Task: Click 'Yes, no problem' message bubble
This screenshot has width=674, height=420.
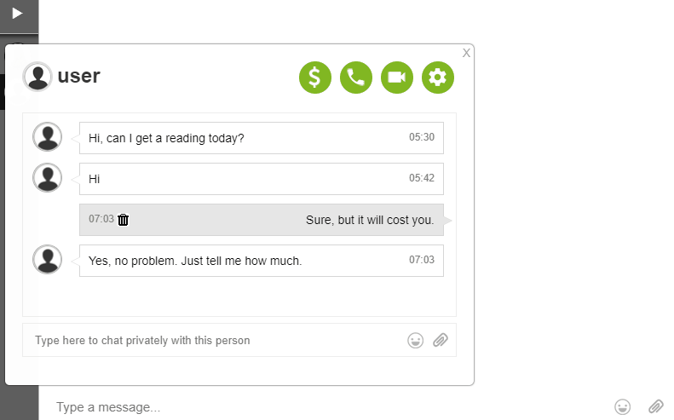Action: [262, 261]
